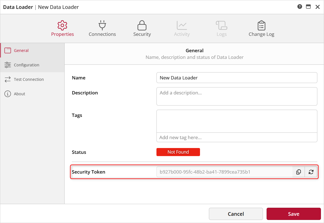
Task: Open help via the question mark icon
Action: (300, 7)
